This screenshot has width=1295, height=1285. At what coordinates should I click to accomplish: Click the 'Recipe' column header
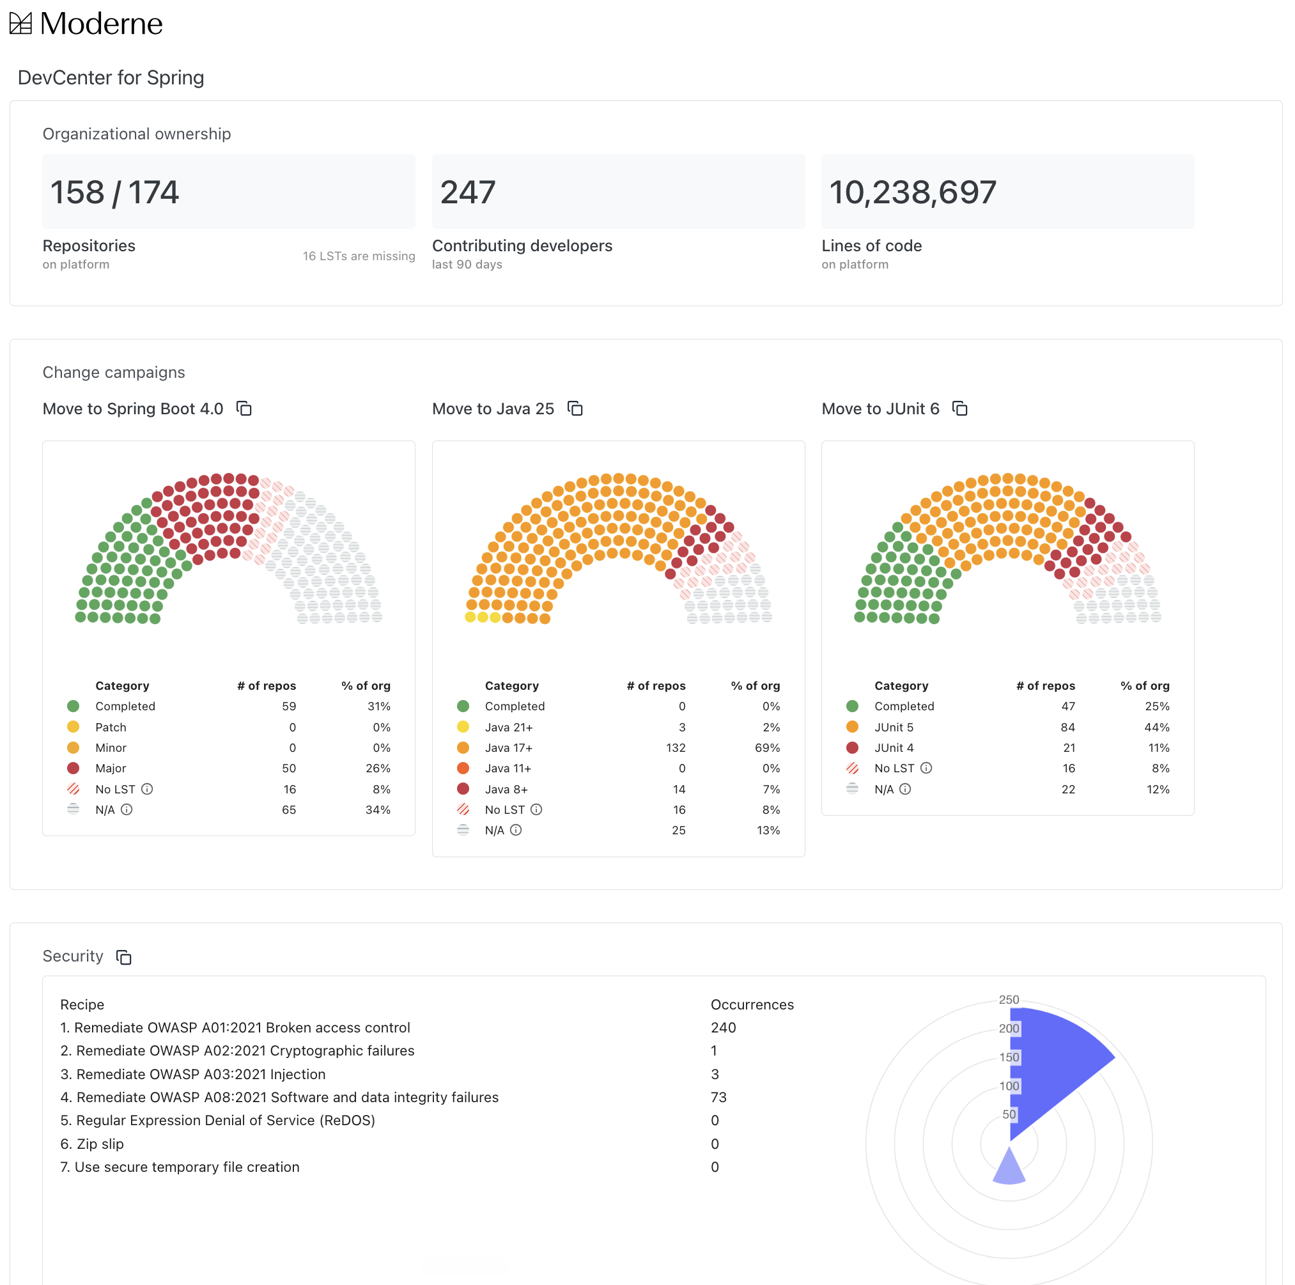[82, 1004]
